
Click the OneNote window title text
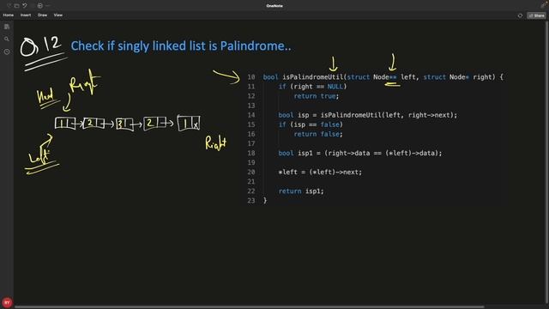tap(274, 6)
